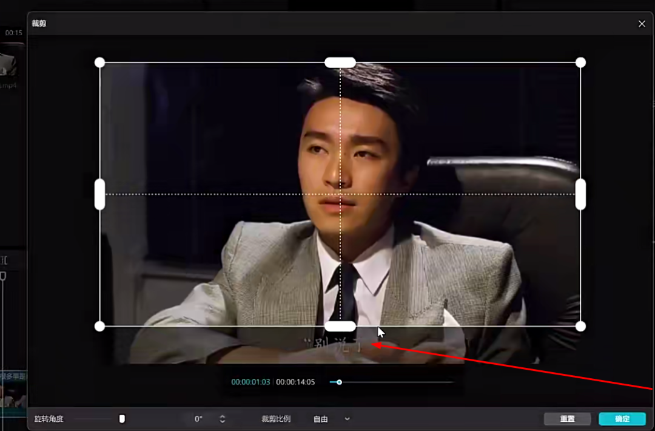
Task: Click the right edge crop handle
Action: tap(580, 194)
